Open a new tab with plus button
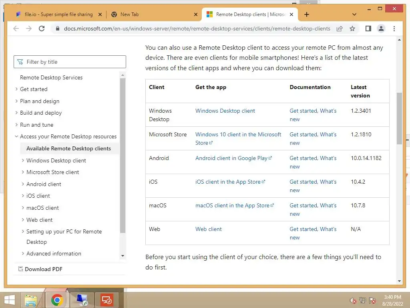This screenshot has width=410, height=308. pyautogui.click(x=307, y=14)
